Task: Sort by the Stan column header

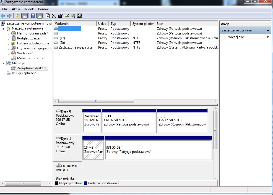Action: click(x=186, y=24)
